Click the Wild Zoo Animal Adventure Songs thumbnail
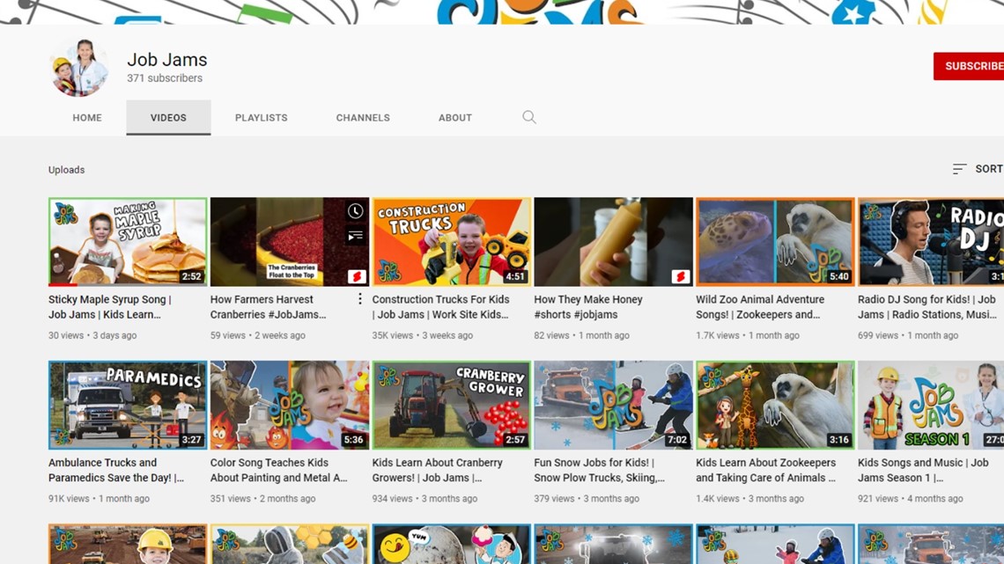 pyautogui.click(x=774, y=240)
